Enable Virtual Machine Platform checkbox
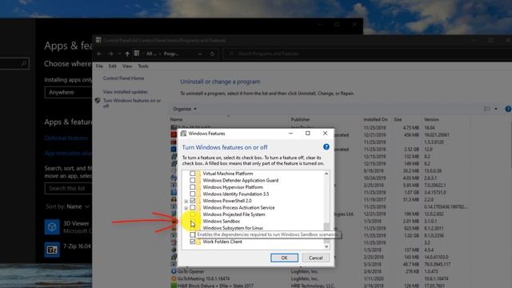The width and height of the screenshot is (512, 288). click(193, 174)
